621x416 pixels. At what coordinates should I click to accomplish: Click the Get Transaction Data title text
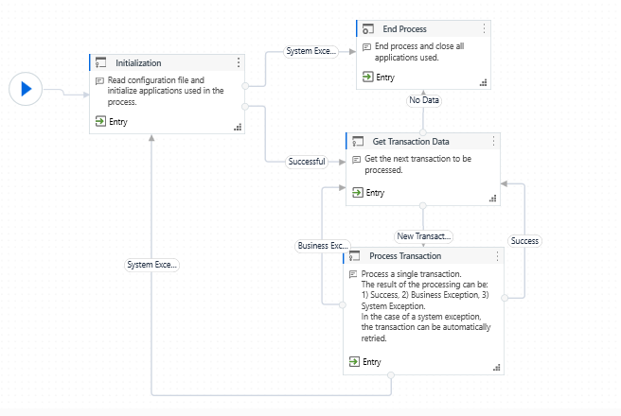411,142
